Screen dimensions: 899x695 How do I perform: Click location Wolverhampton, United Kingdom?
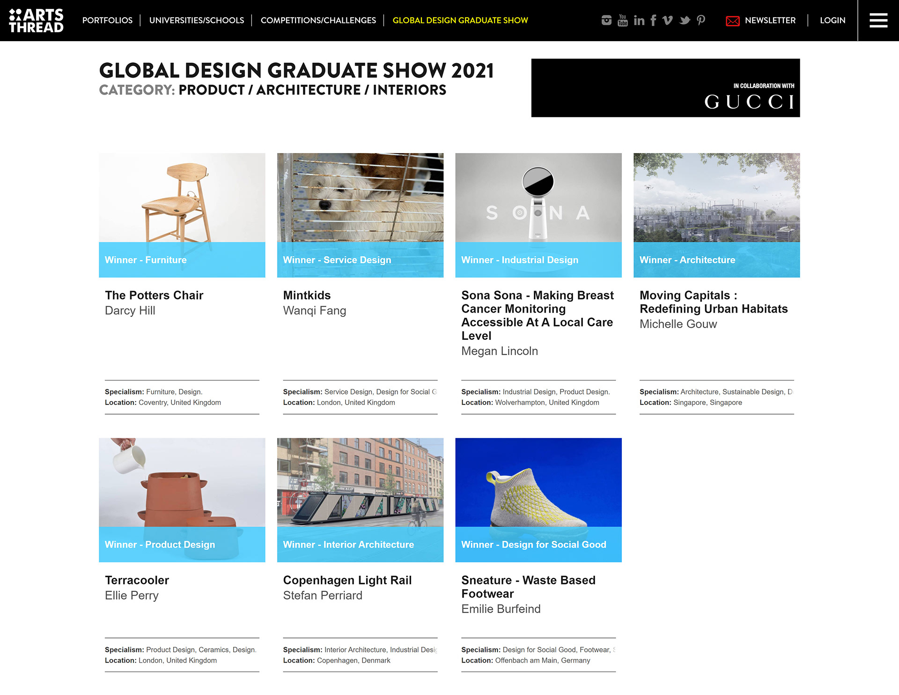(547, 402)
